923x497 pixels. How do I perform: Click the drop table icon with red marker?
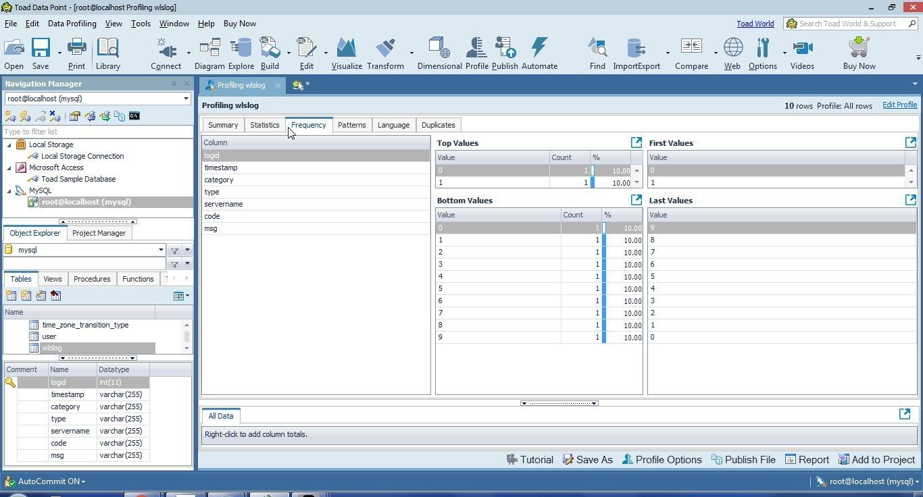55,295
